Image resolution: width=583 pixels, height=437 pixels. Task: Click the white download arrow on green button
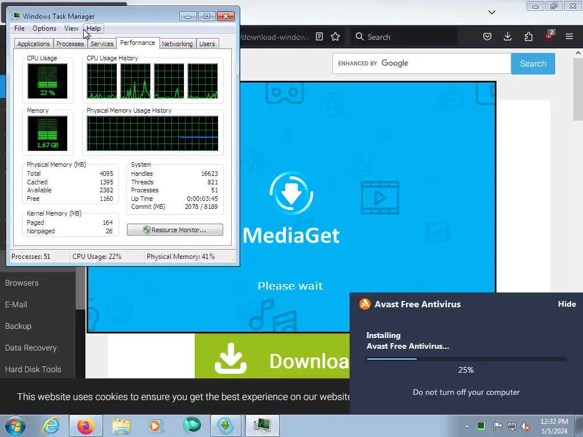[231, 358]
